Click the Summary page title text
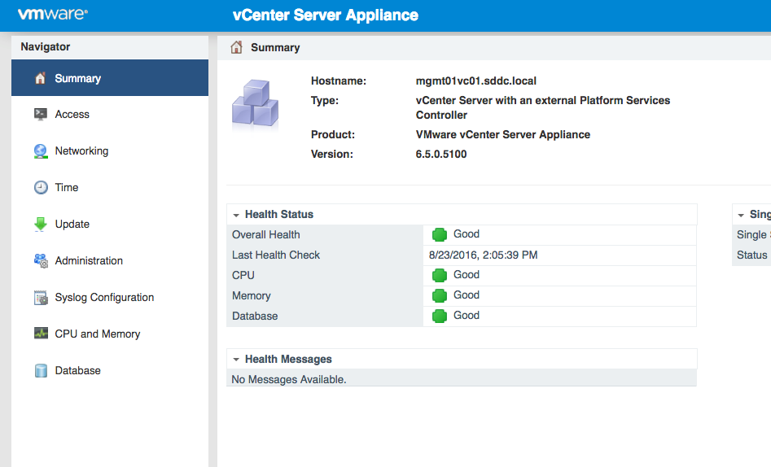Image resolution: width=771 pixels, height=467 pixels. coord(275,47)
